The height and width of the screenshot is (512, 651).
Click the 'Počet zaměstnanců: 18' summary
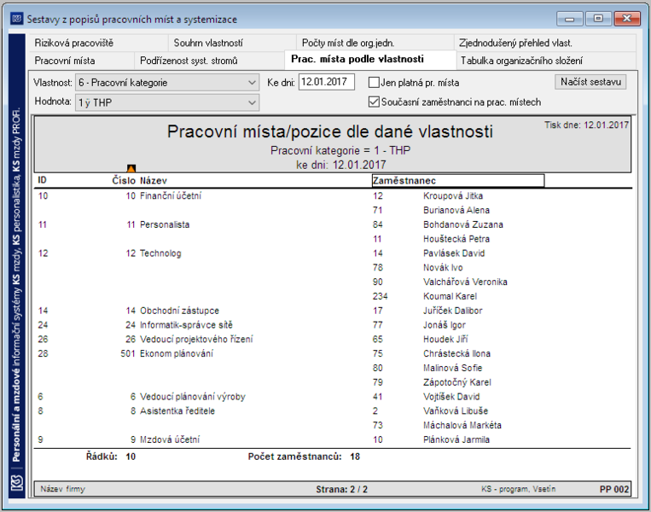[304, 457]
